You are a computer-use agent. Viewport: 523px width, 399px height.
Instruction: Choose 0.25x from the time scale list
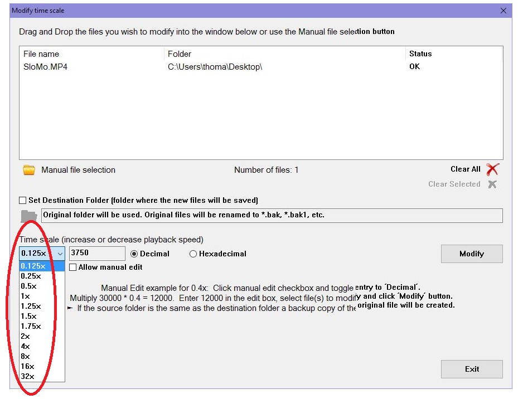[x=31, y=276]
